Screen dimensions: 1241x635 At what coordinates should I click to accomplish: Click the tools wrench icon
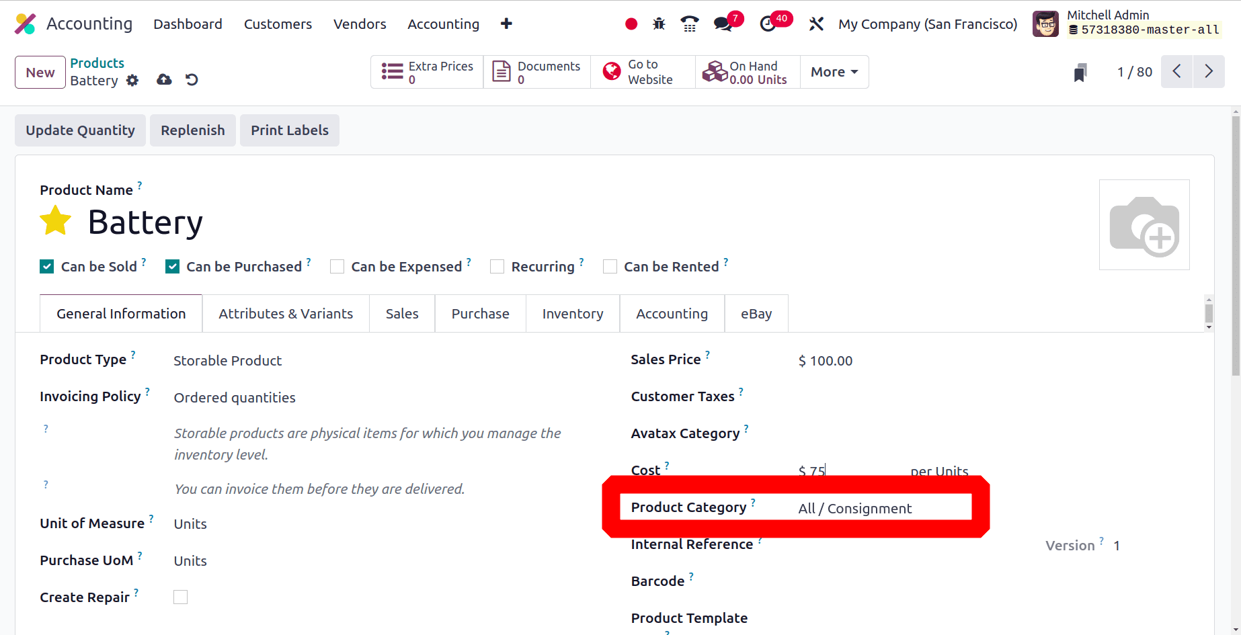816,24
